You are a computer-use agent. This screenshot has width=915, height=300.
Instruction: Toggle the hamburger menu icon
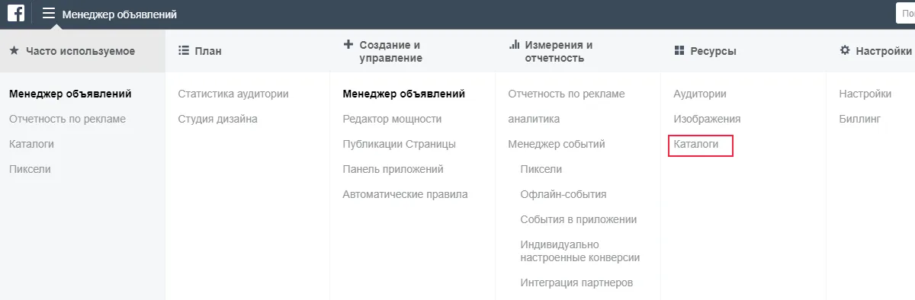(x=49, y=13)
